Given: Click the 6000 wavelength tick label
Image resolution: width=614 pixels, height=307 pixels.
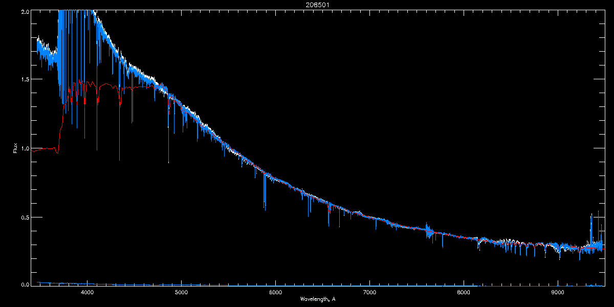Looking at the screenshot, I should coord(275,293).
